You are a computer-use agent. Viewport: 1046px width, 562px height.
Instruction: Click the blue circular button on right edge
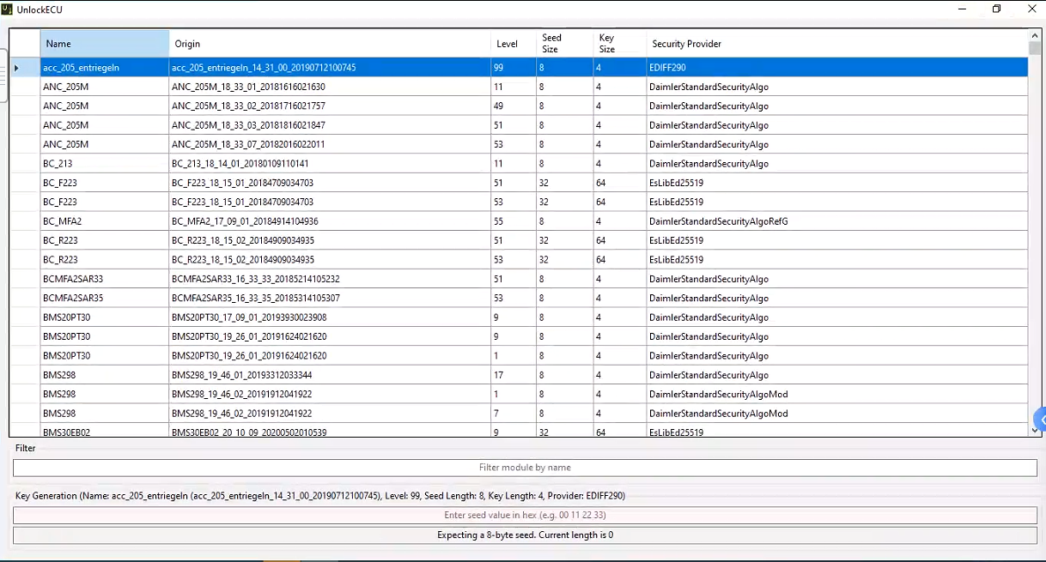click(1040, 420)
